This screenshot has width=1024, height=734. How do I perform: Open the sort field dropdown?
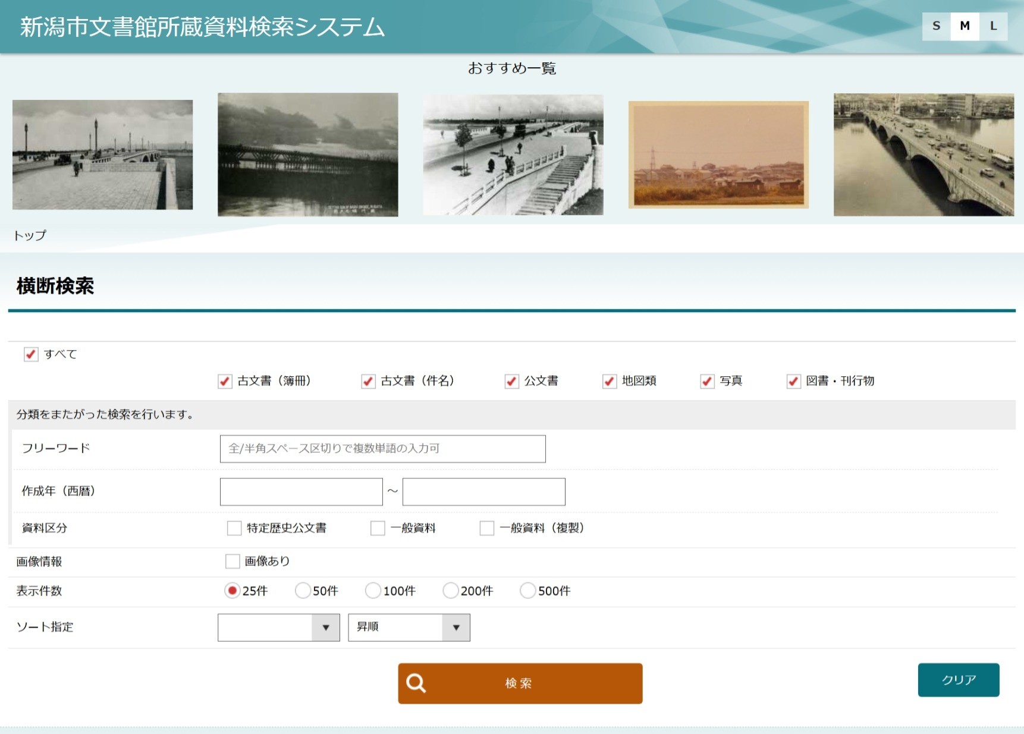278,628
